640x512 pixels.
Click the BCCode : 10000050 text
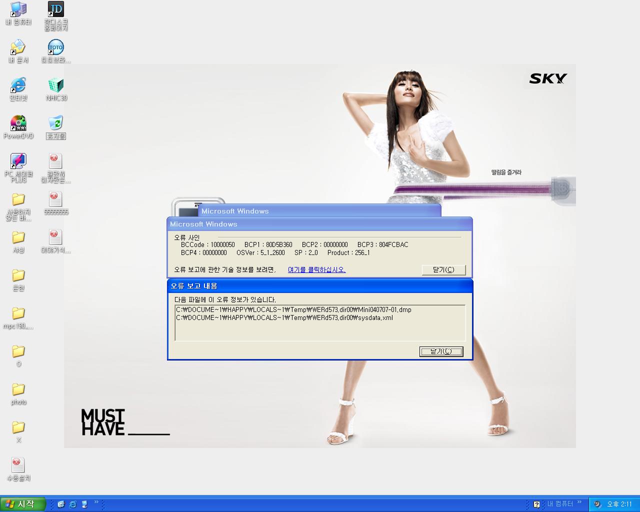(x=207, y=245)
